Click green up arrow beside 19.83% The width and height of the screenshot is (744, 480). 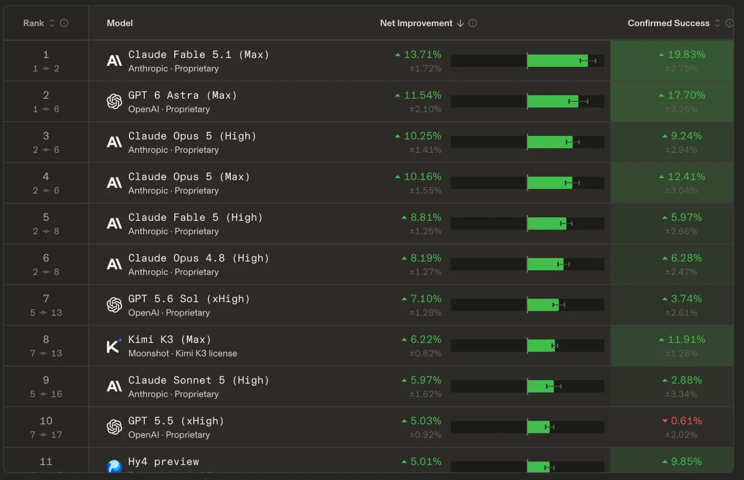tap(661, 55)
